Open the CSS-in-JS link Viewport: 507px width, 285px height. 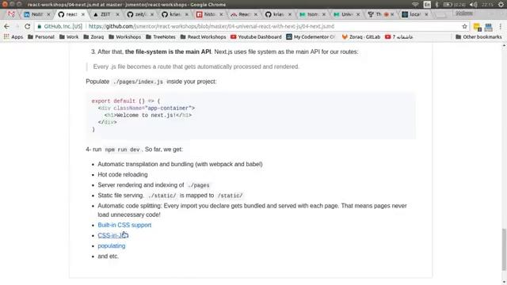tap(112, 235)
